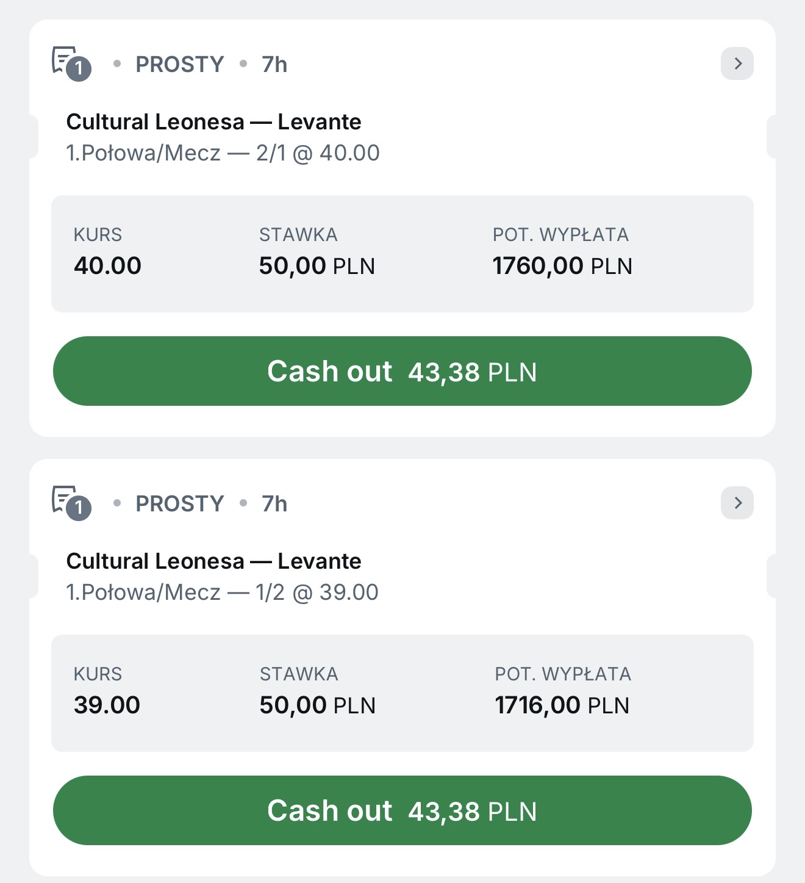The image size is (805, 883).
Task: Open details chevron for the 40.00 odds bet
Action: click(x=737, y=63)
